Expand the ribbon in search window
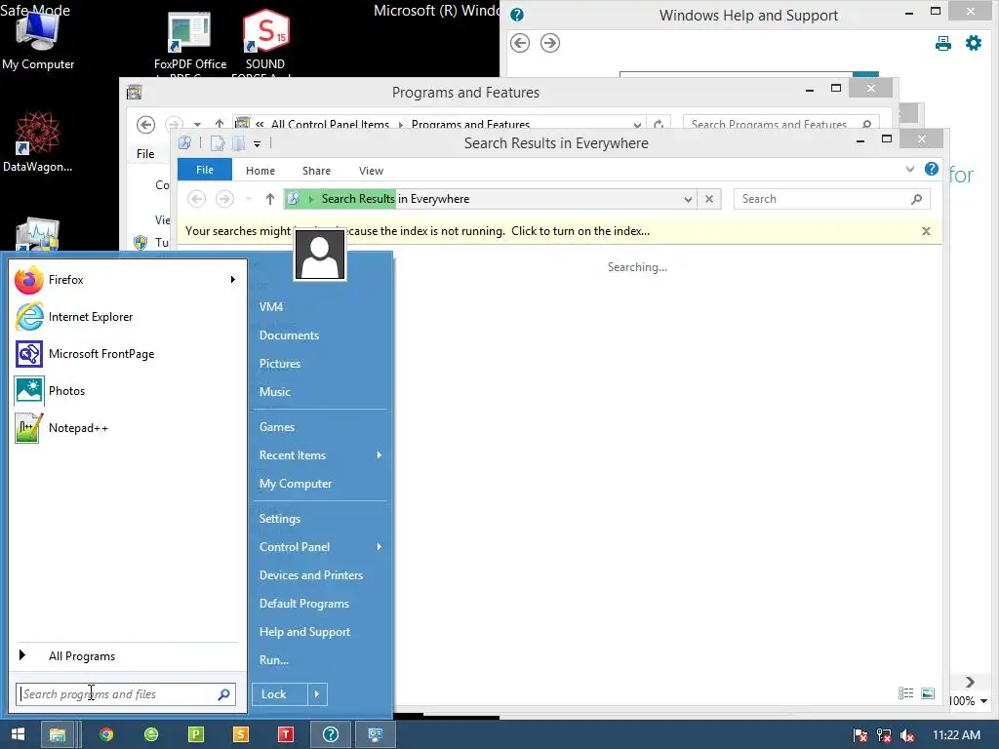The height and width of the screenshot is (749, 999). pos(910,169)
